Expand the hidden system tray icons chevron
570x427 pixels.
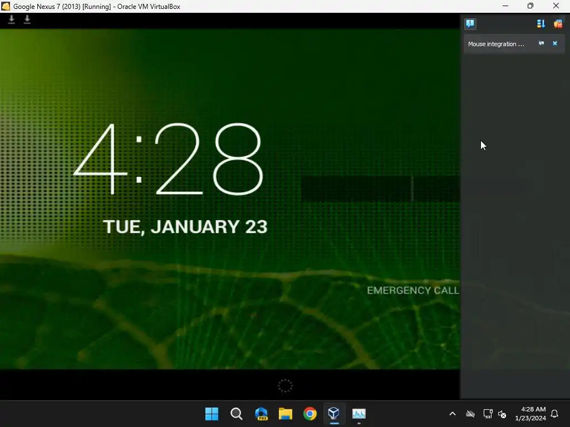point(453,414)
